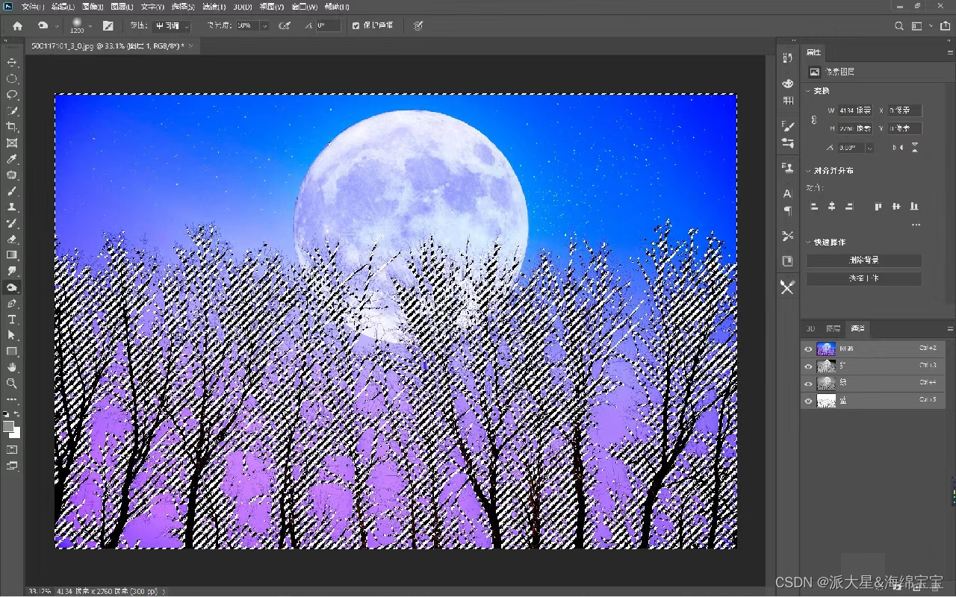The image size is (956, 597).
Task: Toggle Quick Mask mode icon
Action: coord(12,449)
